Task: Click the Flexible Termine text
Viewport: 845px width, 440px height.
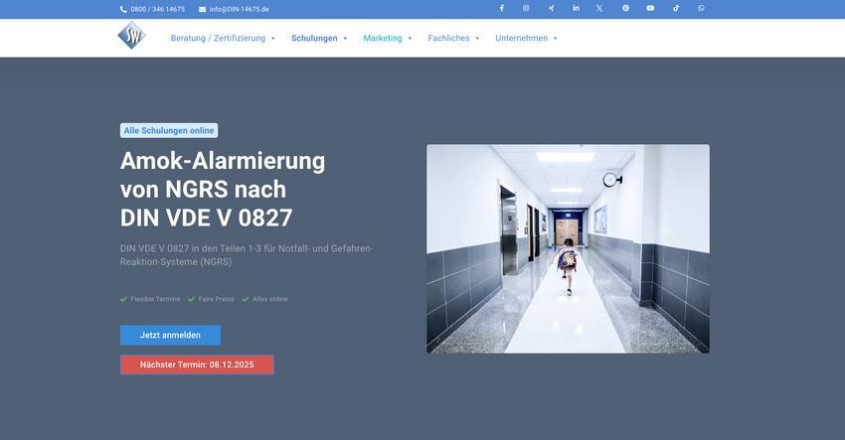Action: click(155, 299)
